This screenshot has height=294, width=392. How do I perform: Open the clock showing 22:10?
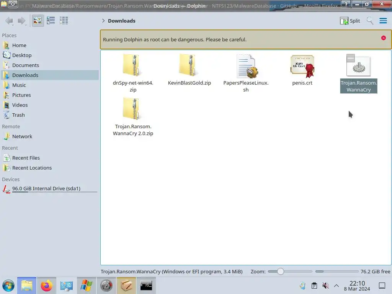(x=357, y=286)
